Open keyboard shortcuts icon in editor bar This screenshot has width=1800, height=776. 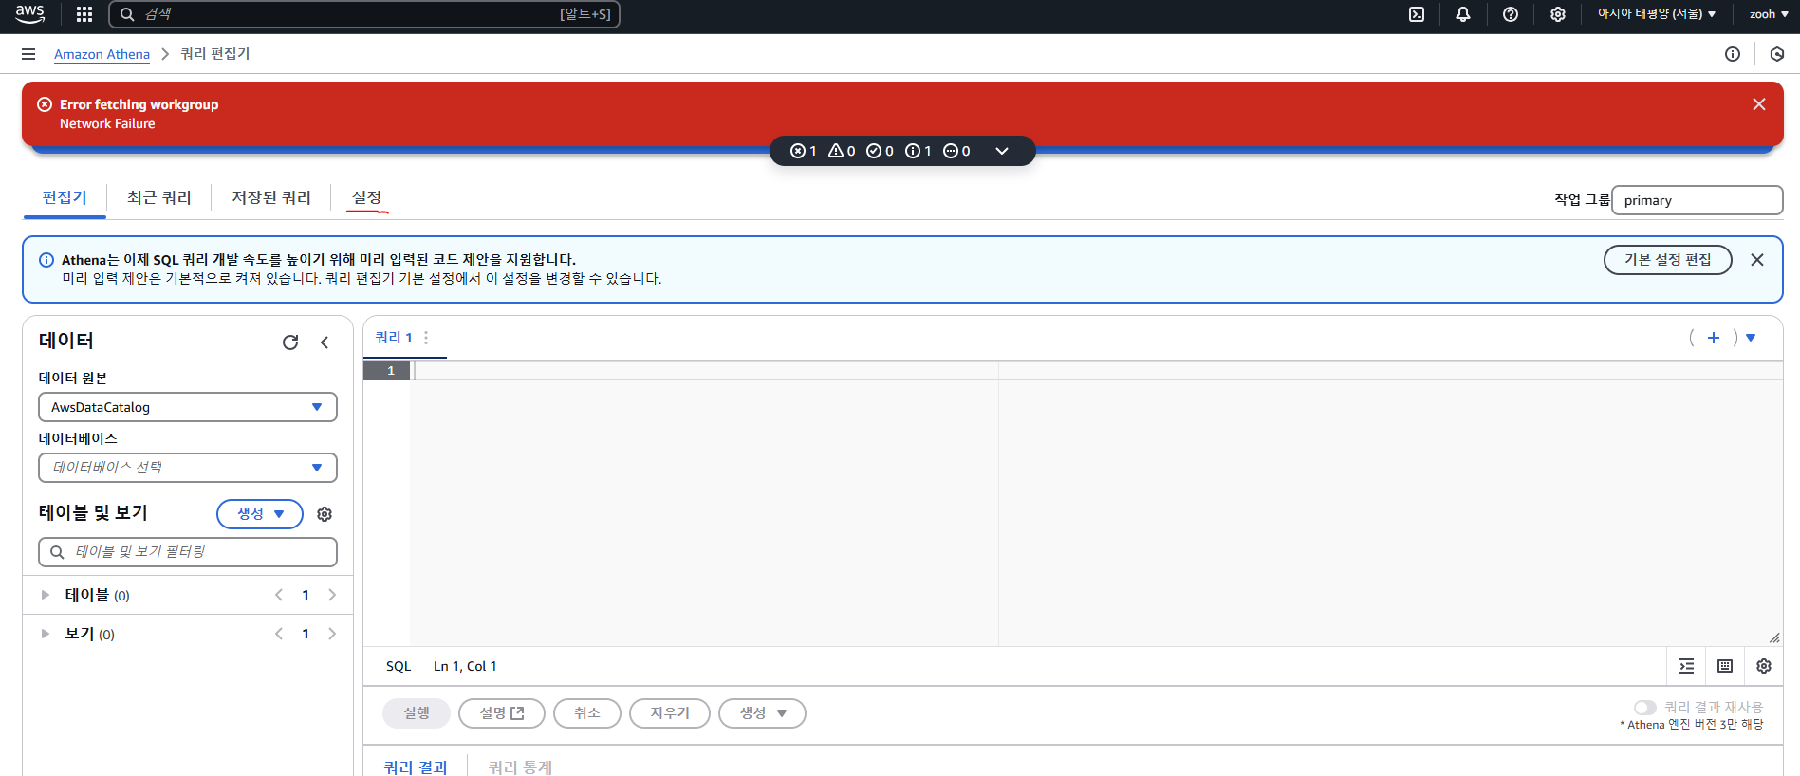coord(1725,666)
